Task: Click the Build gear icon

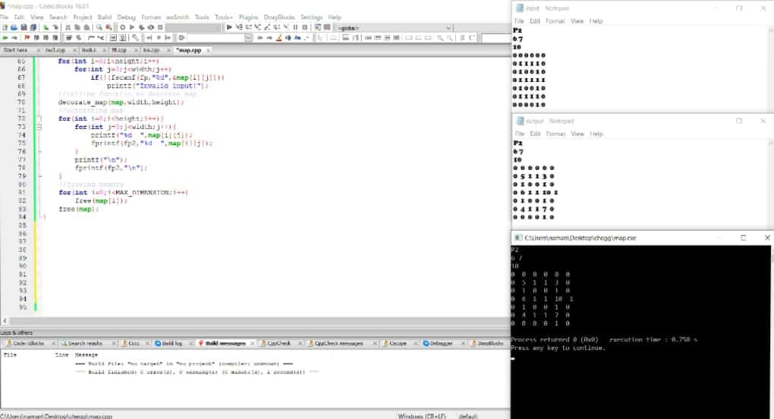Action: pyautogui.click(x=122, y=27)
